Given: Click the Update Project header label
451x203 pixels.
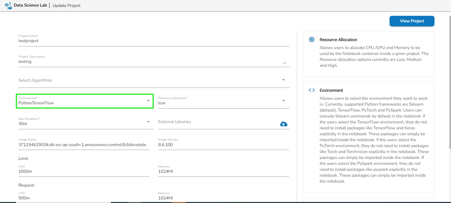Looking at the screenshot, I should click(x=66, y=6).
